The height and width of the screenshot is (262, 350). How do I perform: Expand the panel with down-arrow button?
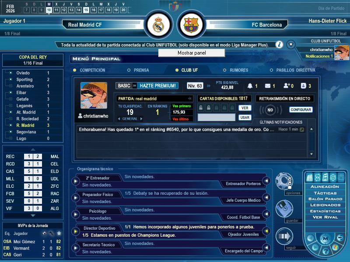coord(290,45)
